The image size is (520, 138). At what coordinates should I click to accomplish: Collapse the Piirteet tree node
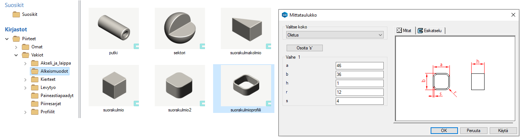pyautogui.click(x=7, y=39)
